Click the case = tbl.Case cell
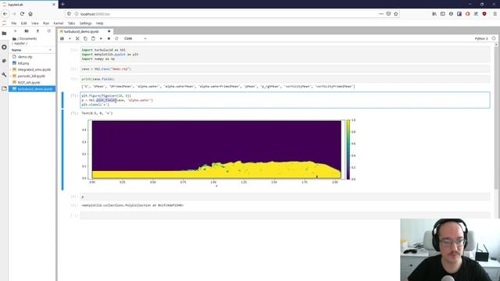500x281 pixels. [285, 69]
